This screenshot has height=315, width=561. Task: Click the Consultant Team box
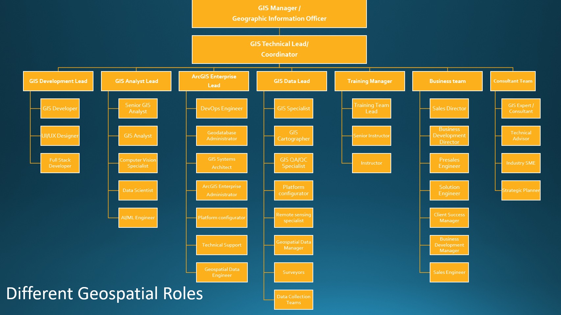pos(513,81)
